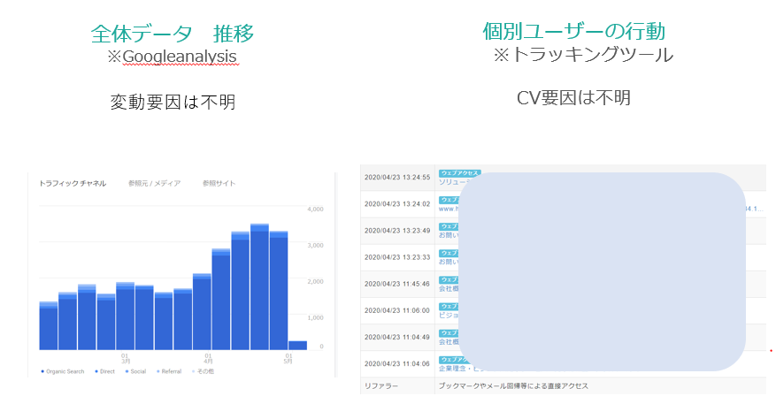The height and width of the screenshot is (404, 776).
Task: Open the 参照サイト tab
Action: pos(219,183)
